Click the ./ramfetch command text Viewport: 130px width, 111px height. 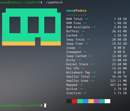[54, 3]
